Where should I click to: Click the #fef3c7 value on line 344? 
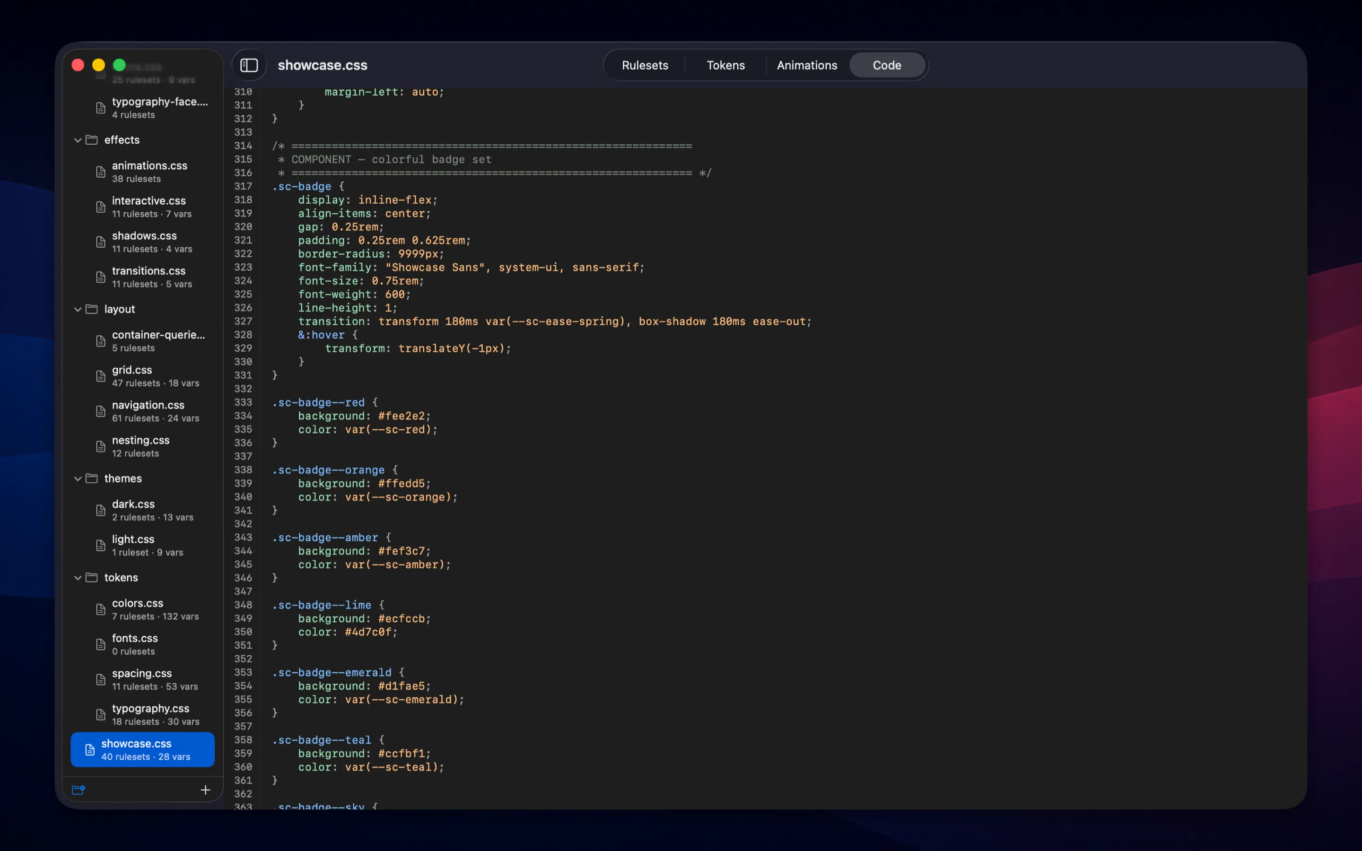pyautogui.click(x=402, y=551)
